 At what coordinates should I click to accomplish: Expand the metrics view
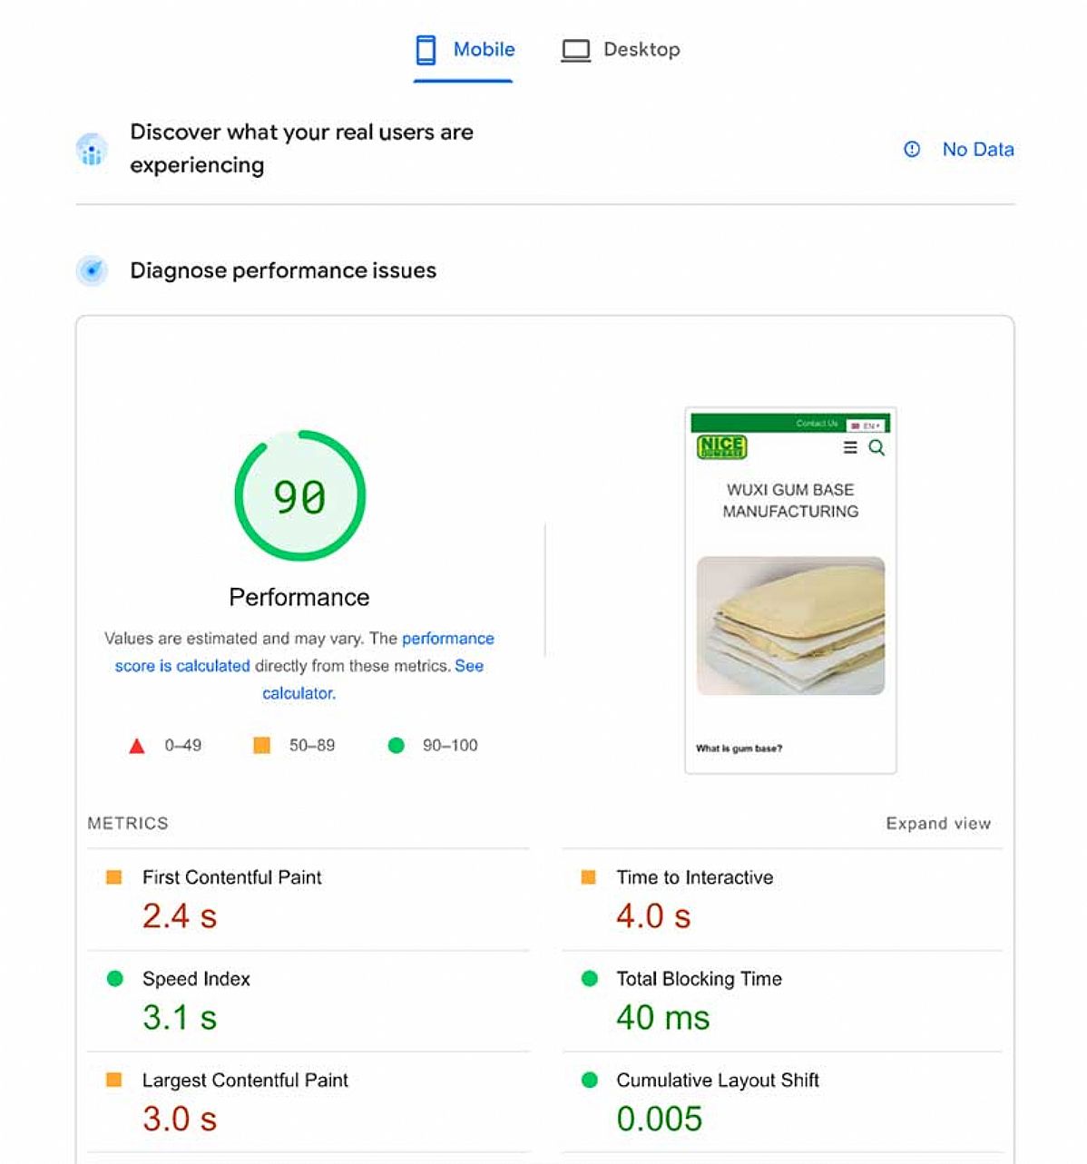[x=938, y=824]
